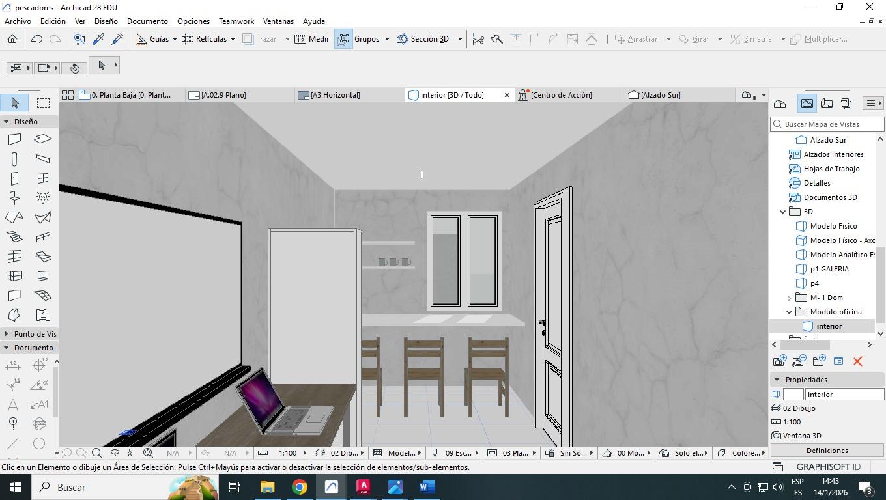Viewport: 886px width, 500px height.
Task: Delete view using red X icon
Action: point(857,361)
